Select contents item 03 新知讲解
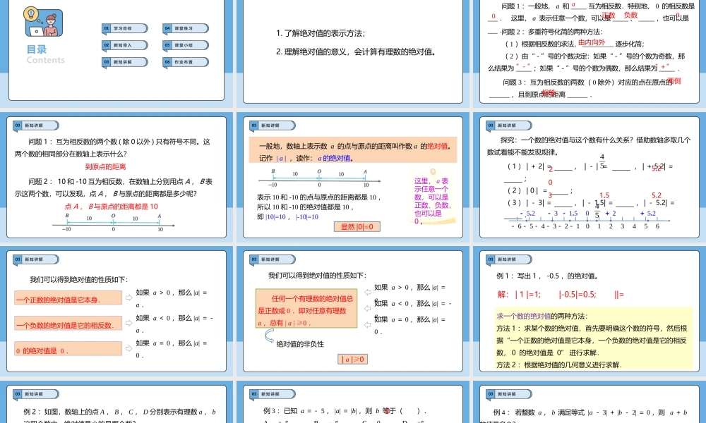The width and height of the screenshot is (706, 423). (x=125, y=61)
